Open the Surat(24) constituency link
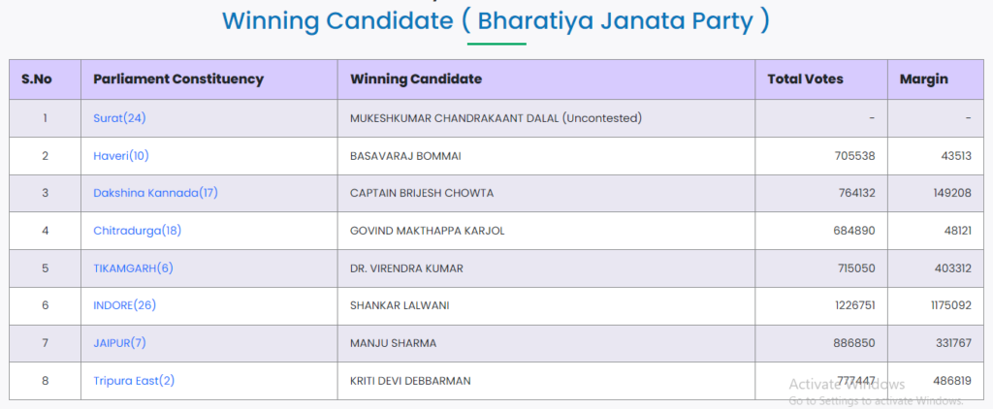The height and width of the screenshot is (409, 993). click(119, 118)
